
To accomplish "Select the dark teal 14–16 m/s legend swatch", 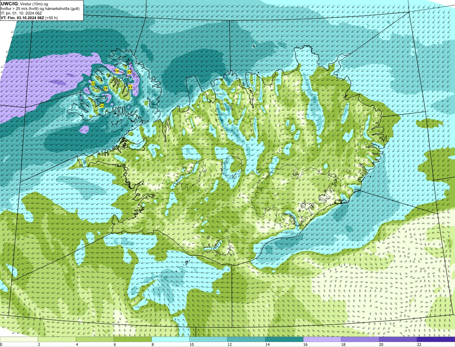I will coord(284,340).
